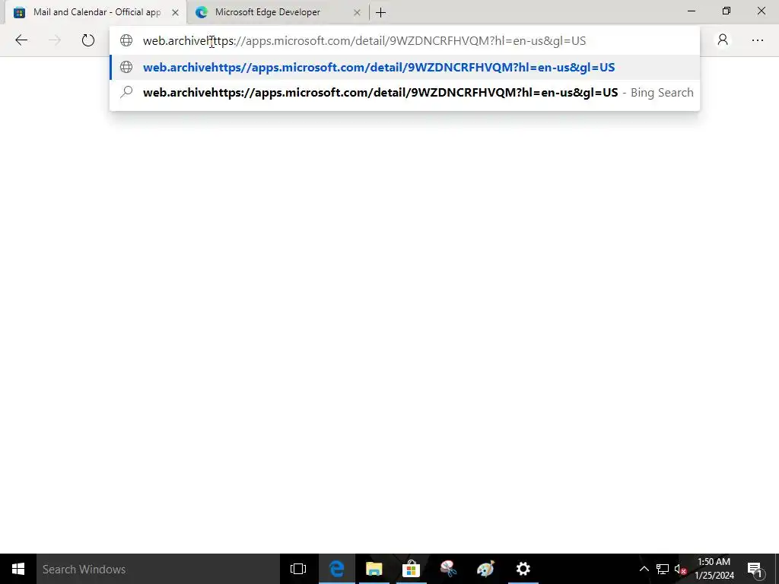This screenshot has width=779, height=584.
Task: Click the muted volume icon
Action: [680, 569]
